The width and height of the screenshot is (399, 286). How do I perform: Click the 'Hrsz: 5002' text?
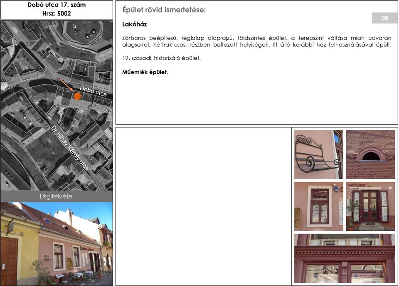pyautogui.click(x=57, y=13)
